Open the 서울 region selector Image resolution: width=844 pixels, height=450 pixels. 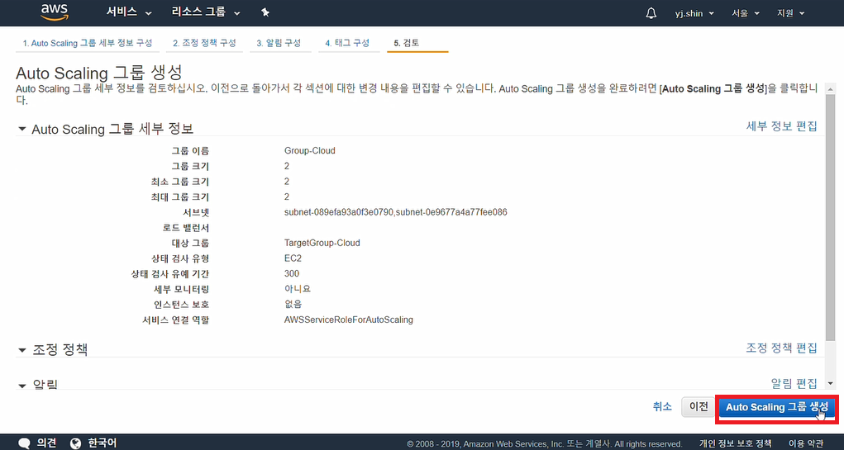[745, 13]
